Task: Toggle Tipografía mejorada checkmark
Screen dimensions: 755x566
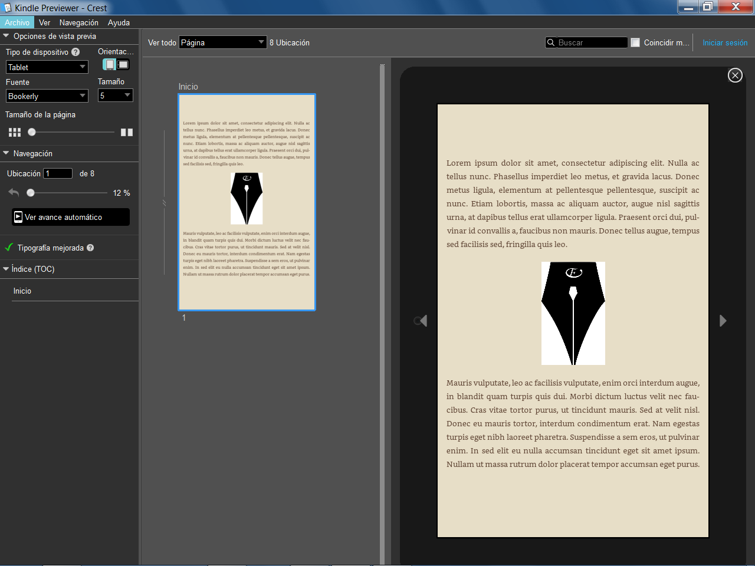Action: (x=9, y=248)
